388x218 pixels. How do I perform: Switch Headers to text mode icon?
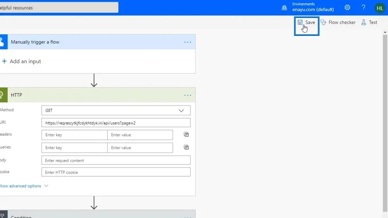point(186,135)
